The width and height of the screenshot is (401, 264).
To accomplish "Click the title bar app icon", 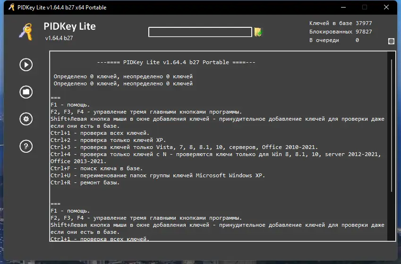I will [11, 7].
